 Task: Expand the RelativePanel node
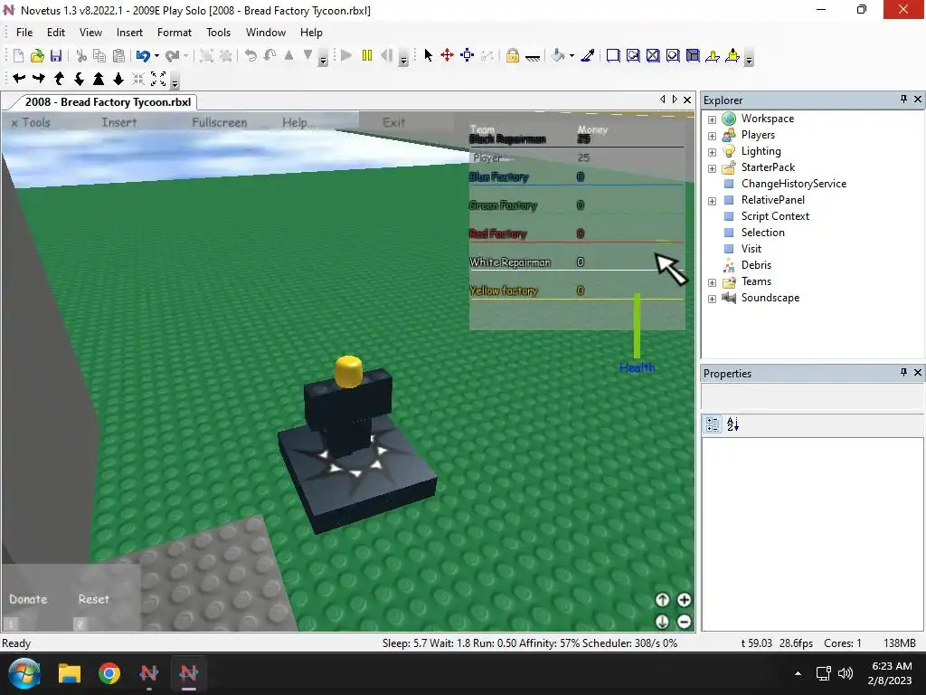tap(712, 201)
